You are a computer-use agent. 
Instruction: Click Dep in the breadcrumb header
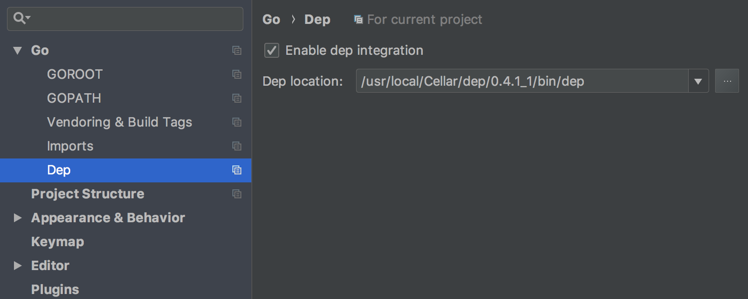pos(318,19)
